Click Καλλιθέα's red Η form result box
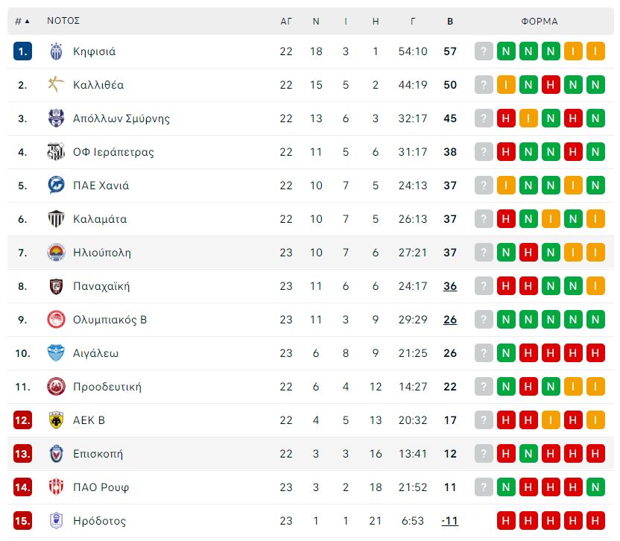This screenshot has width=620, height=541. coord(551,85)
